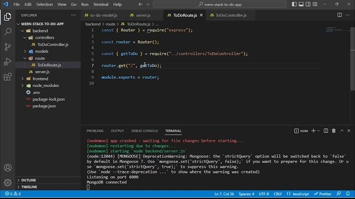Open the Search view in activity bar
Image resolution: width=355 pixels, height=199 pixels.
(x=7, y=32)
